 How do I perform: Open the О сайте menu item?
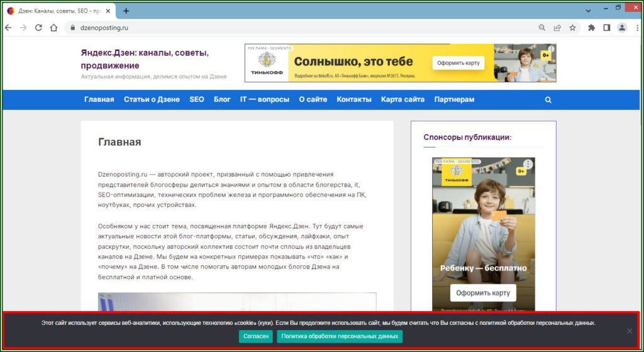(313, 99)
